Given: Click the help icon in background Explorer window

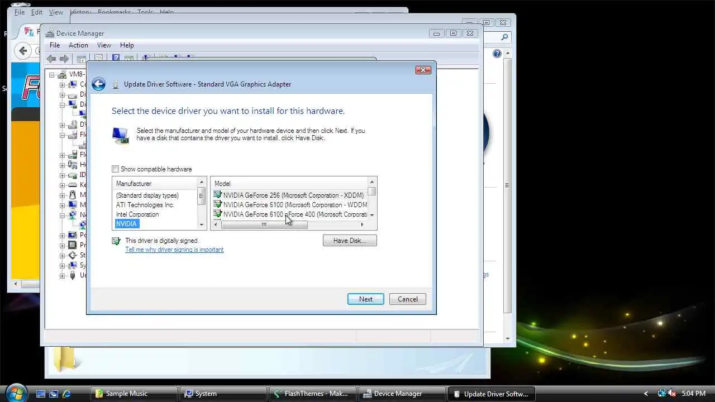Looking at the screenshot, I should pos(497,54).
